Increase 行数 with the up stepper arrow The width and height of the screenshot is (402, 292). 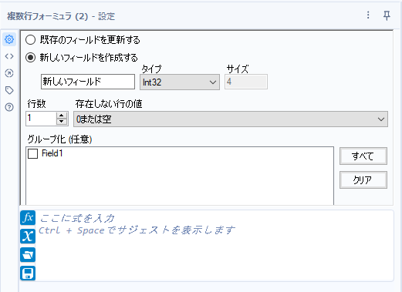(x=62, y=116)
